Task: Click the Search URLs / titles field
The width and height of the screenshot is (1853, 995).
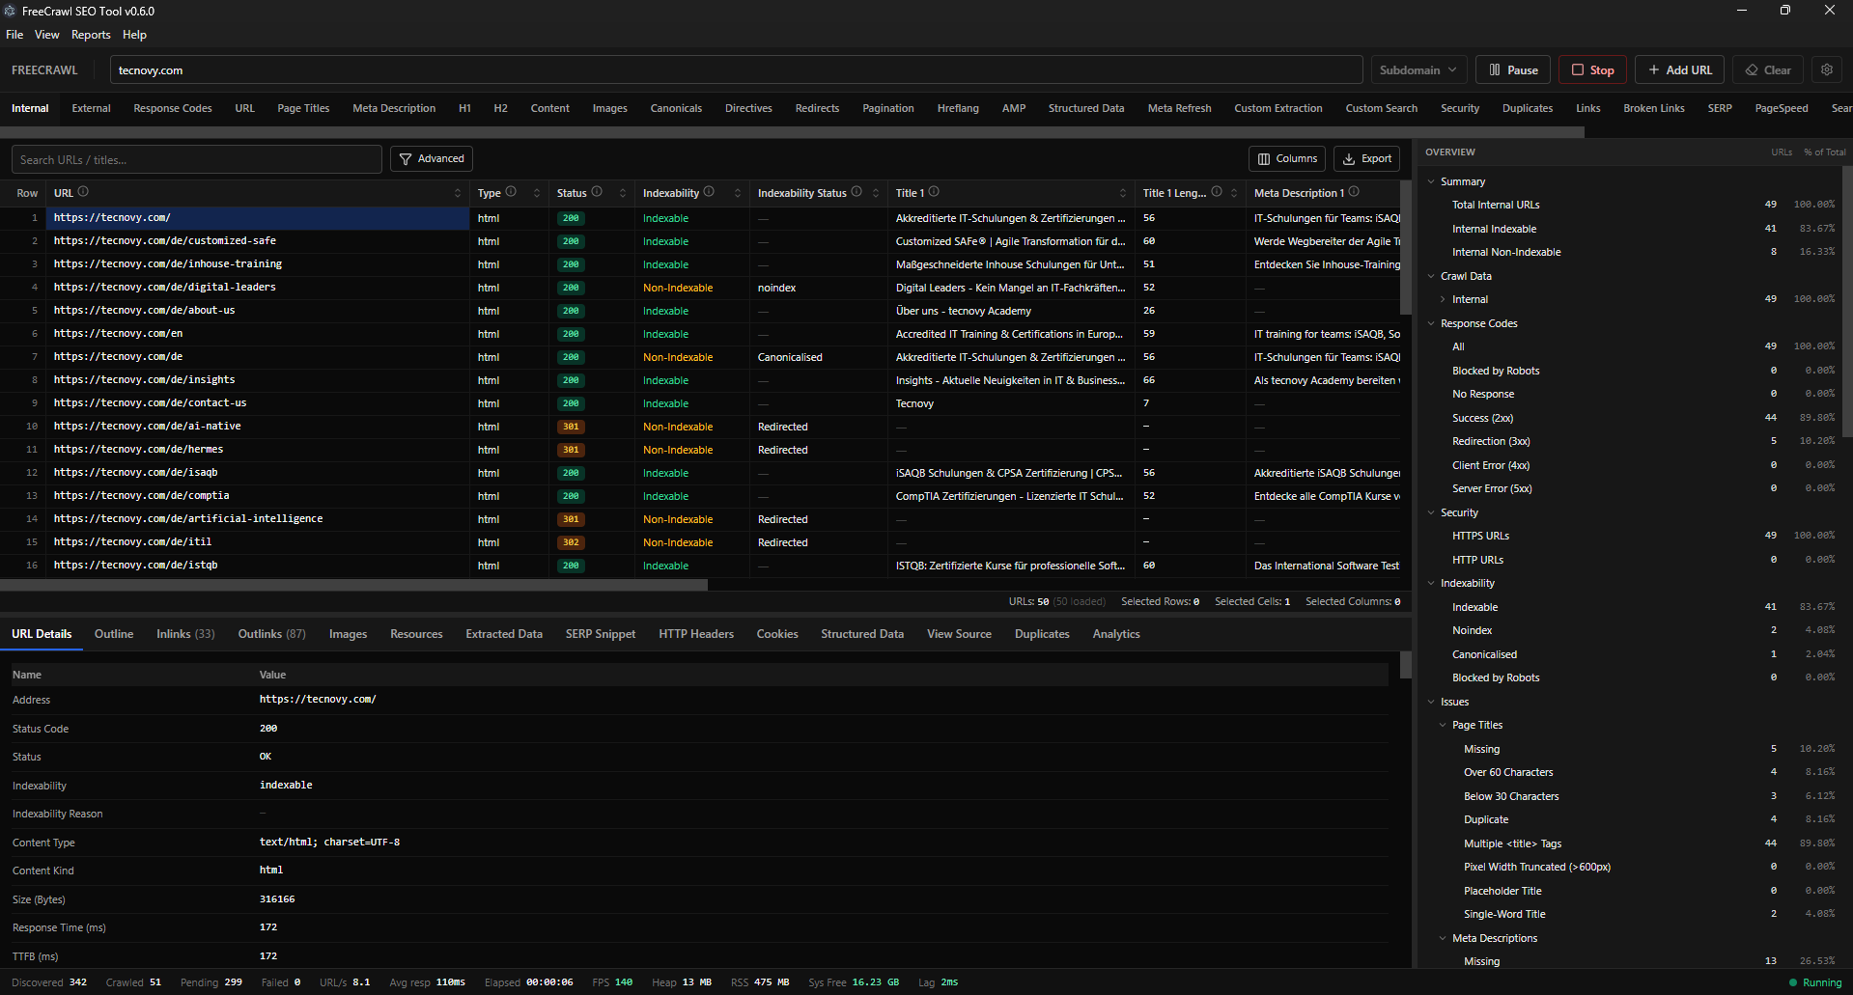Action: (197, 159)
